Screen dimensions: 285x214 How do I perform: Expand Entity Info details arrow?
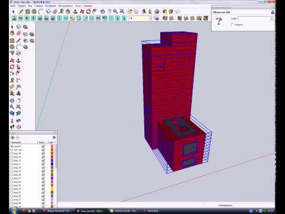tap(273, 12)
